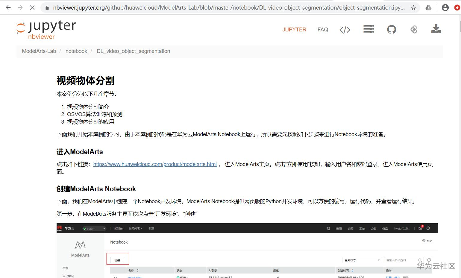Click the AI引擎 column header

click(213, 271)
